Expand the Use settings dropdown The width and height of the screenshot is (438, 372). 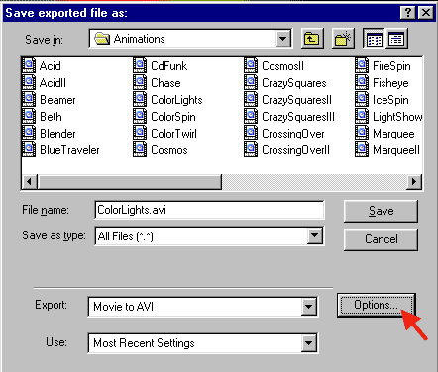[309, 343]
